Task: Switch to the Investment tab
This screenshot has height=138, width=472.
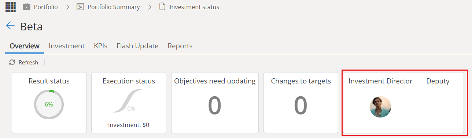Action: point(67,46)
